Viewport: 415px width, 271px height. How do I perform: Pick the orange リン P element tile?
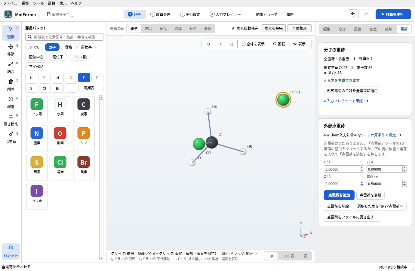[84, 138]
